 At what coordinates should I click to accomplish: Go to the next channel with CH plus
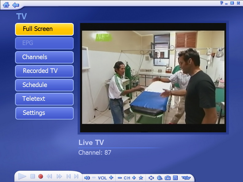tap(134, 178)
